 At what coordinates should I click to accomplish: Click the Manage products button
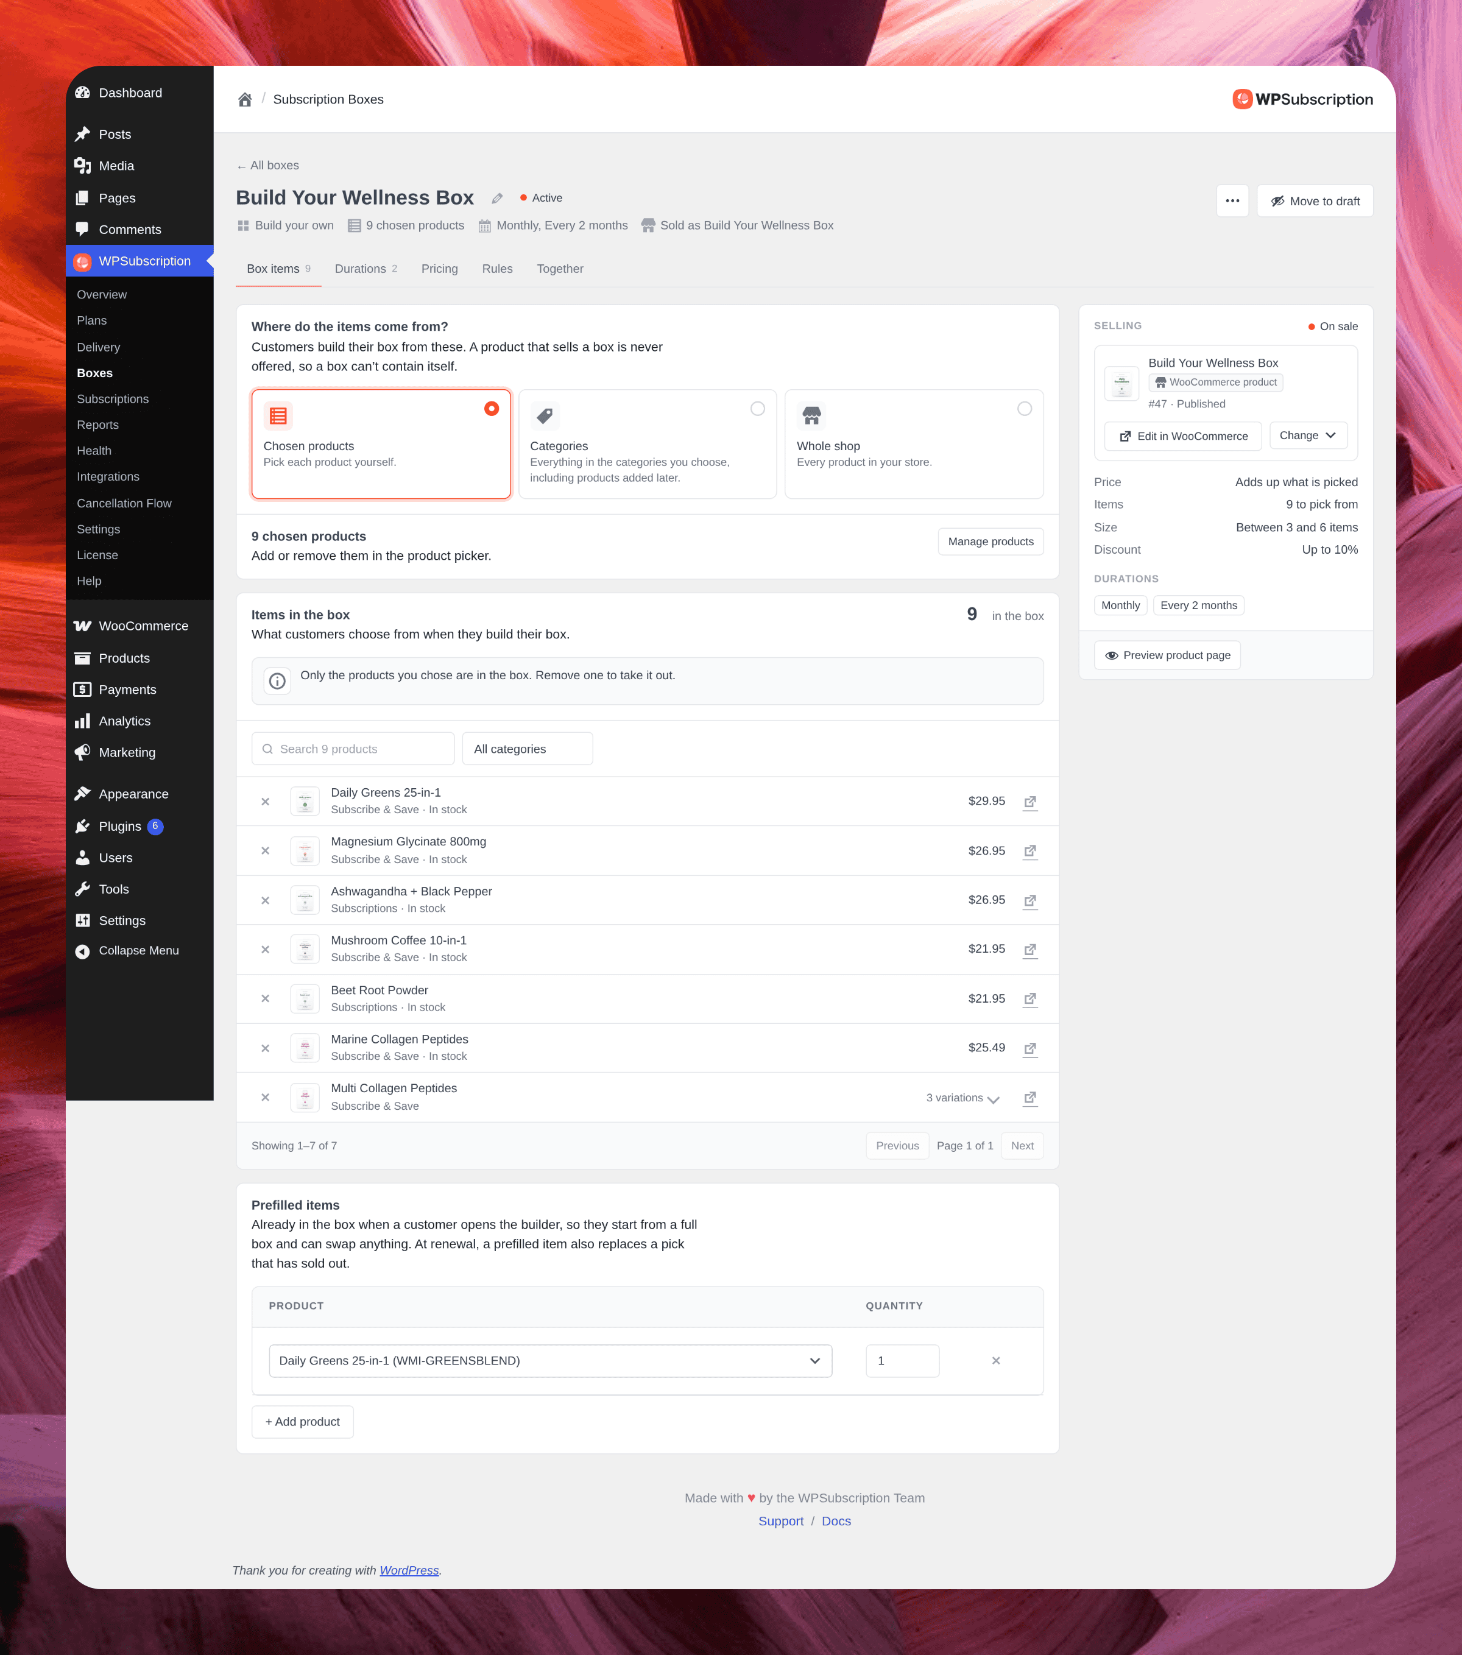click(x=990, y=542)
